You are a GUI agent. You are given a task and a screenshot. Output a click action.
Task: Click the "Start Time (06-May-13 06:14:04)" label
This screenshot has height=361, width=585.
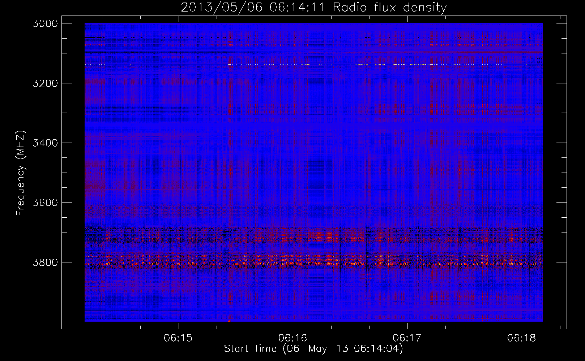point(313,349)
